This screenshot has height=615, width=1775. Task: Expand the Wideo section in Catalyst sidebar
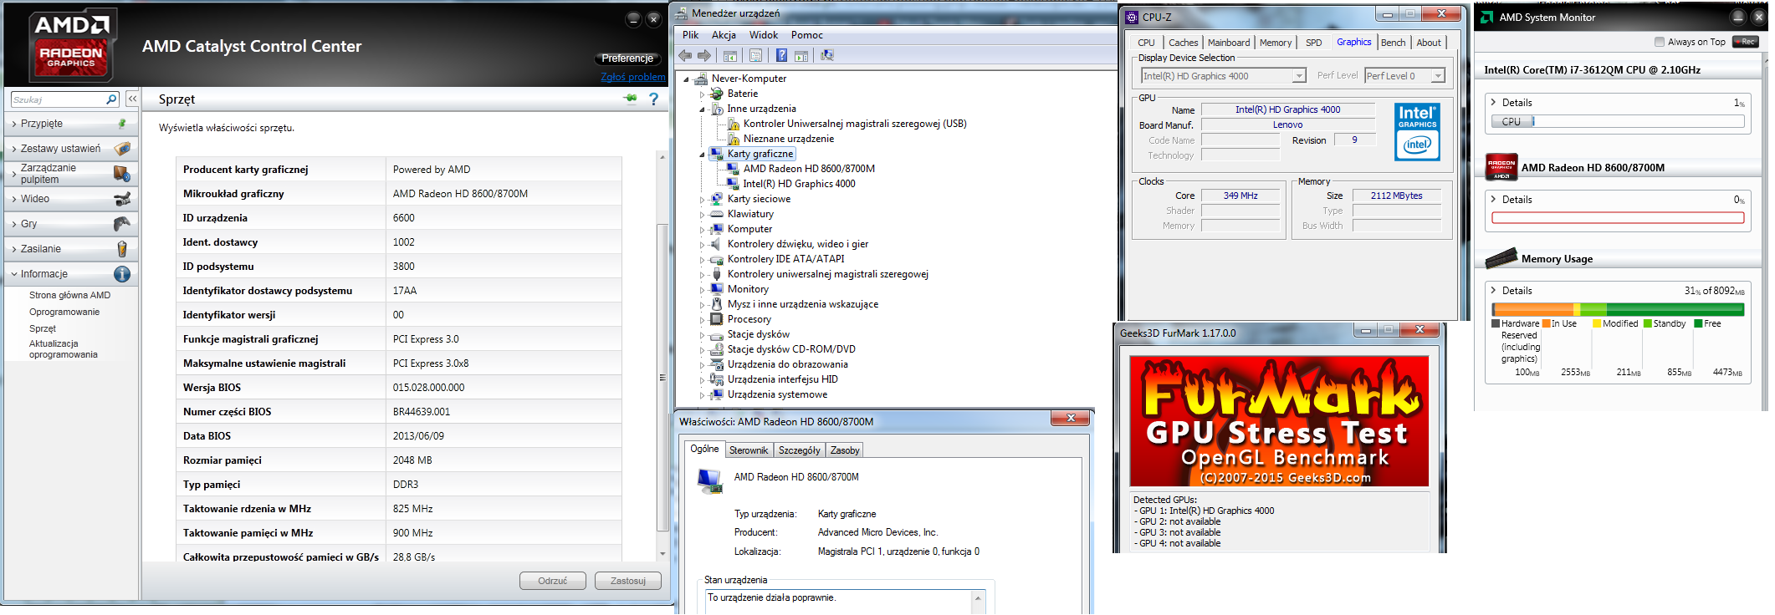[70, 199]
